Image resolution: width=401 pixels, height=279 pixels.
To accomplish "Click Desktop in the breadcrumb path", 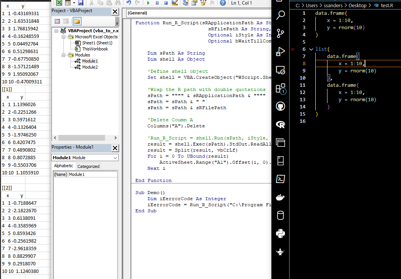I will tap(357, 5).
